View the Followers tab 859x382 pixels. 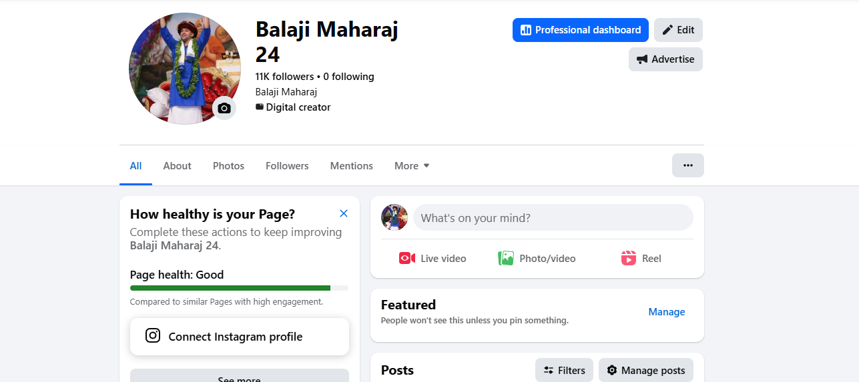tap(287, 166)
